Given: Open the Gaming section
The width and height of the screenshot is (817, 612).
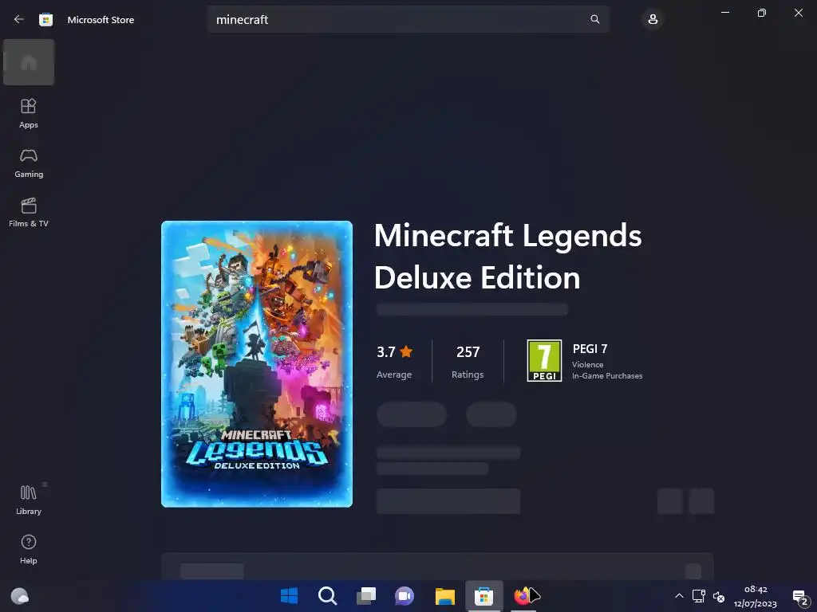Looking at the screenshot, I should (x=29, y=163).
